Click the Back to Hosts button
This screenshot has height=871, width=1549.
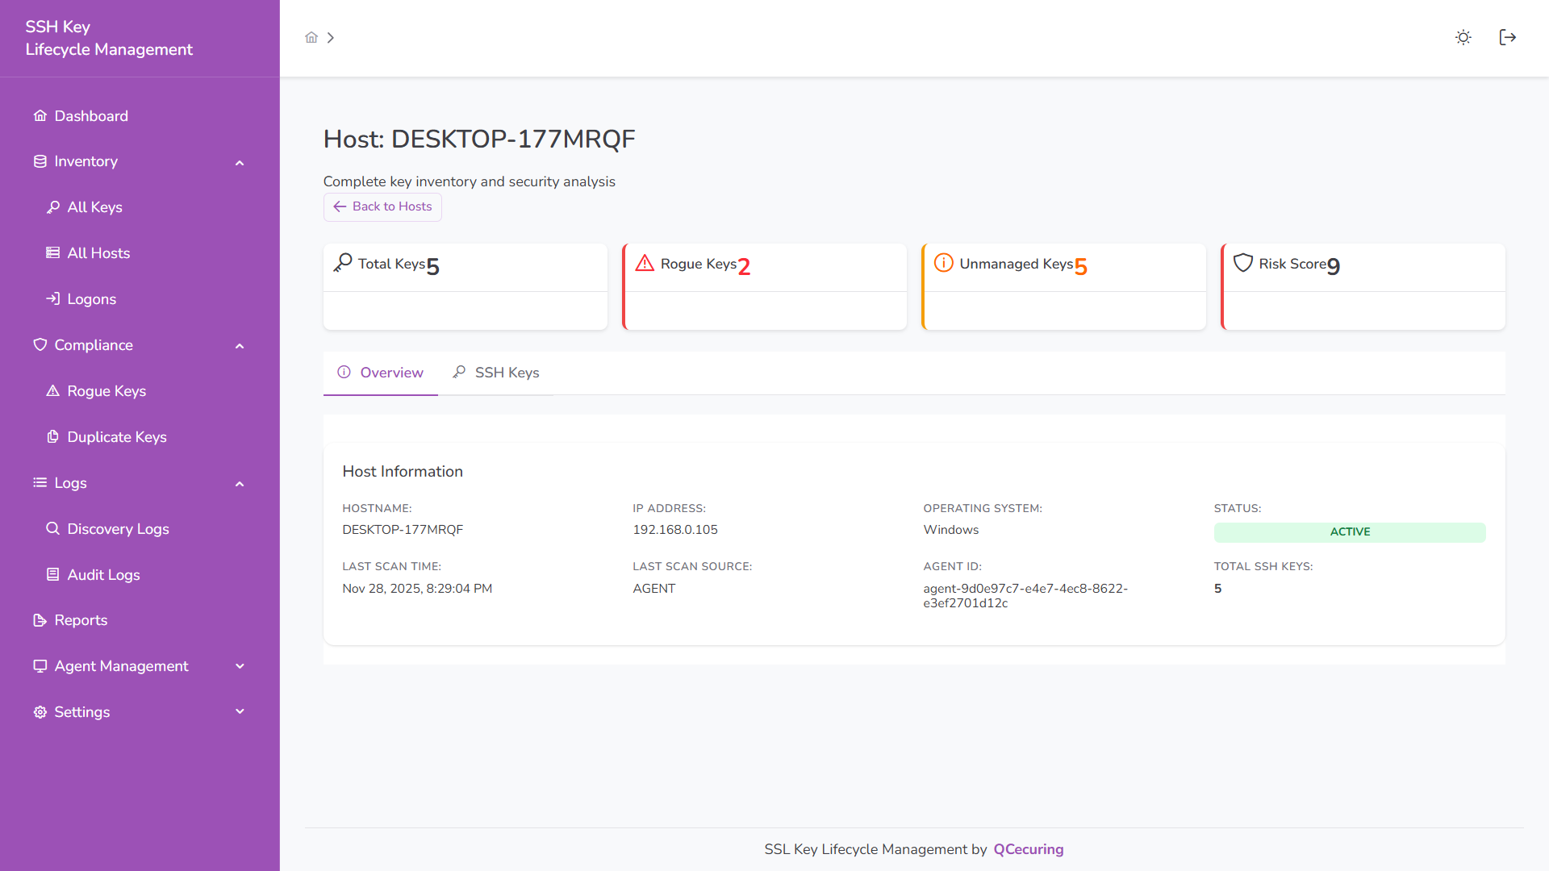coord(382,206)
